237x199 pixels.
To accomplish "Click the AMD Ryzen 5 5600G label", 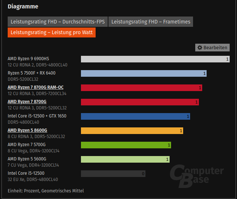I will pyautogui.click(x=27, y=159).
